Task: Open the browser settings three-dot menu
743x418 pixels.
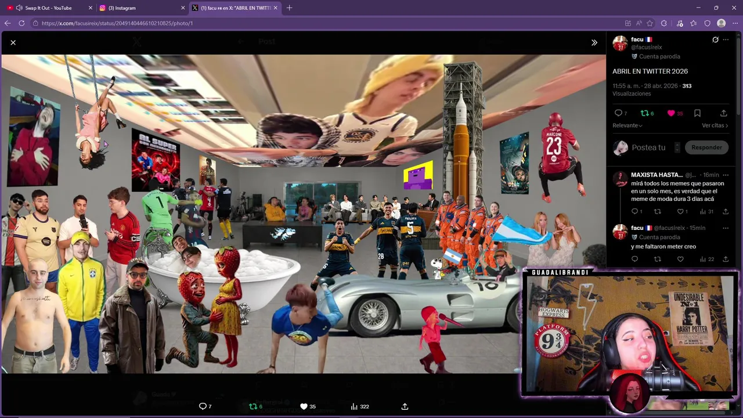Action: point(735,23)
